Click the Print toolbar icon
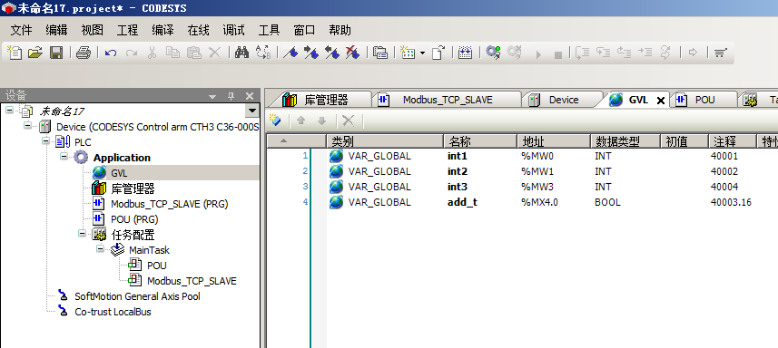Screen dimensions: 778x348 (x=84, y=53)
